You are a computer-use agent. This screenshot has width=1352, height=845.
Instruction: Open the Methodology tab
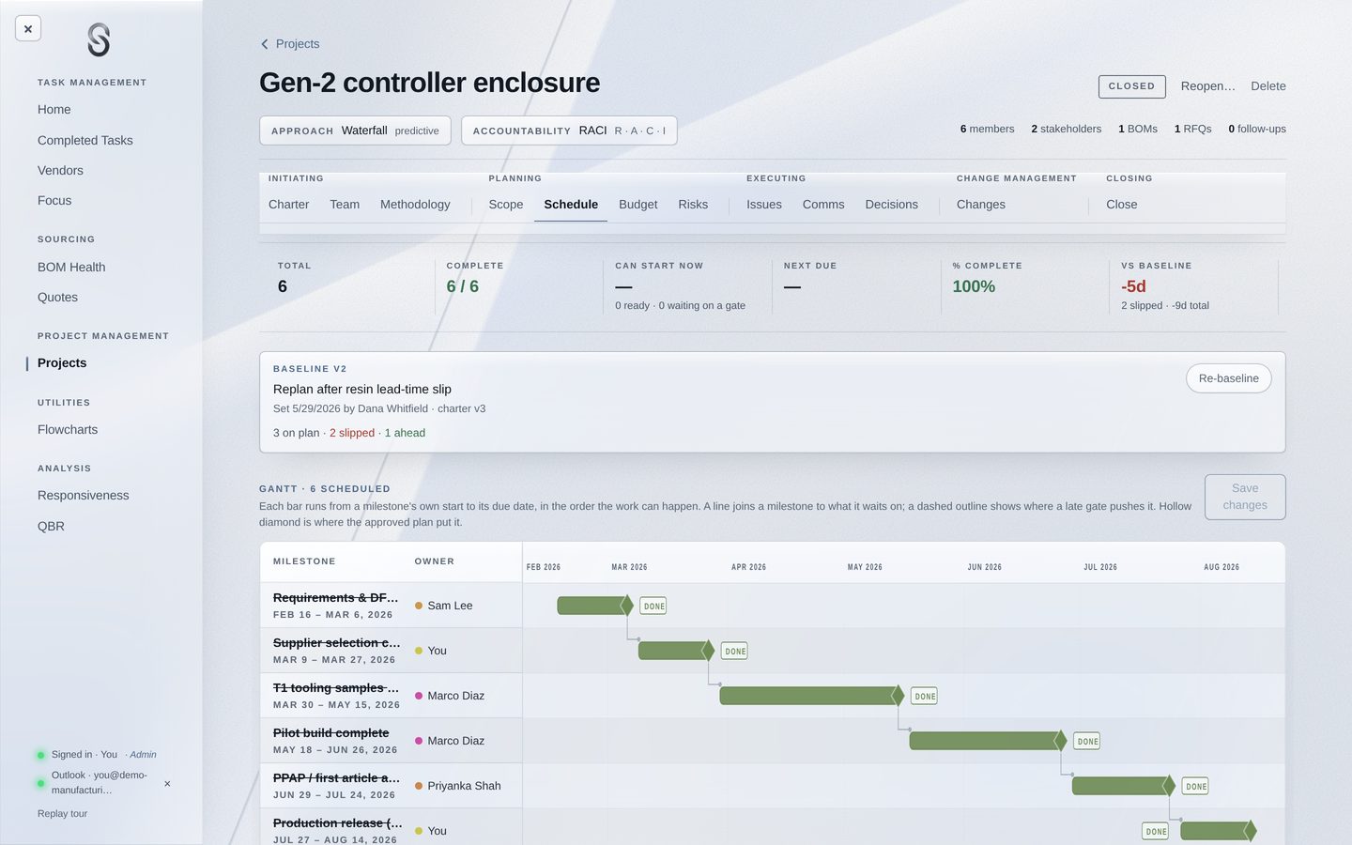[415, 205]
